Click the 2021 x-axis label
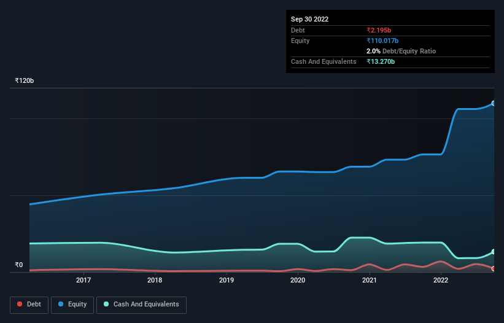The image size is (504, 323). (370, 280)
